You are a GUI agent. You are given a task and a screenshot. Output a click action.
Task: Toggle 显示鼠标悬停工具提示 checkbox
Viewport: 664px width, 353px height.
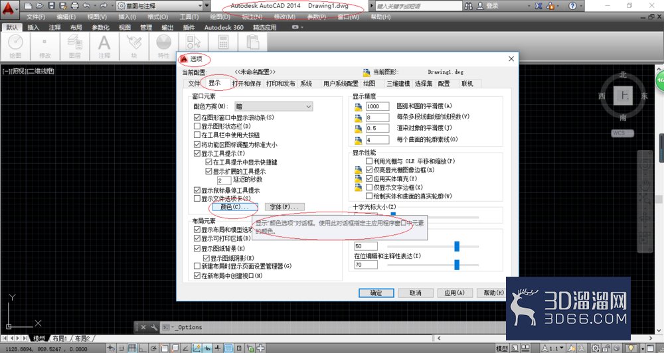pyautogui.click(x=197, y=190)
